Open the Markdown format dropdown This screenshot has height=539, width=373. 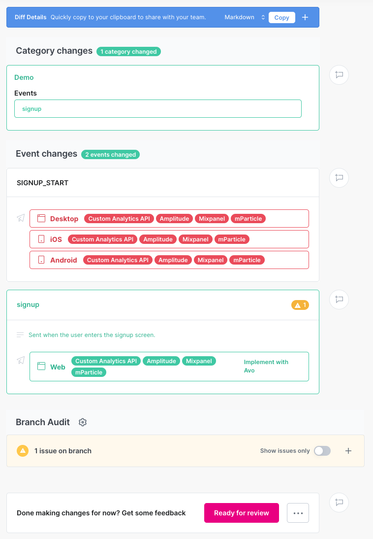pos(245,17)
